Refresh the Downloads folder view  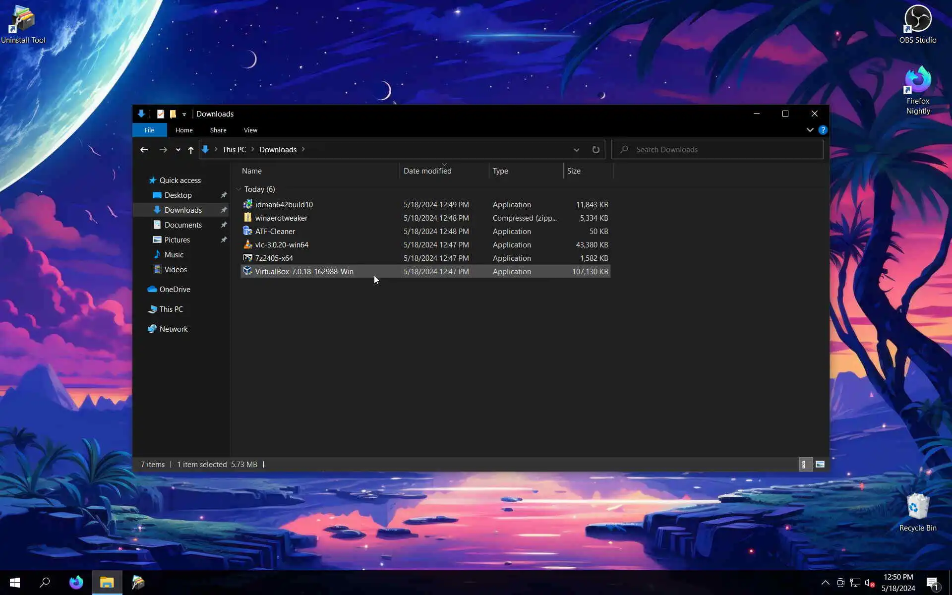(595, 149)
